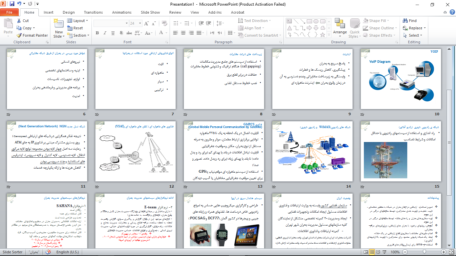Open the Layout dropdown
456x256 pixels.
[x=78, y=20]
